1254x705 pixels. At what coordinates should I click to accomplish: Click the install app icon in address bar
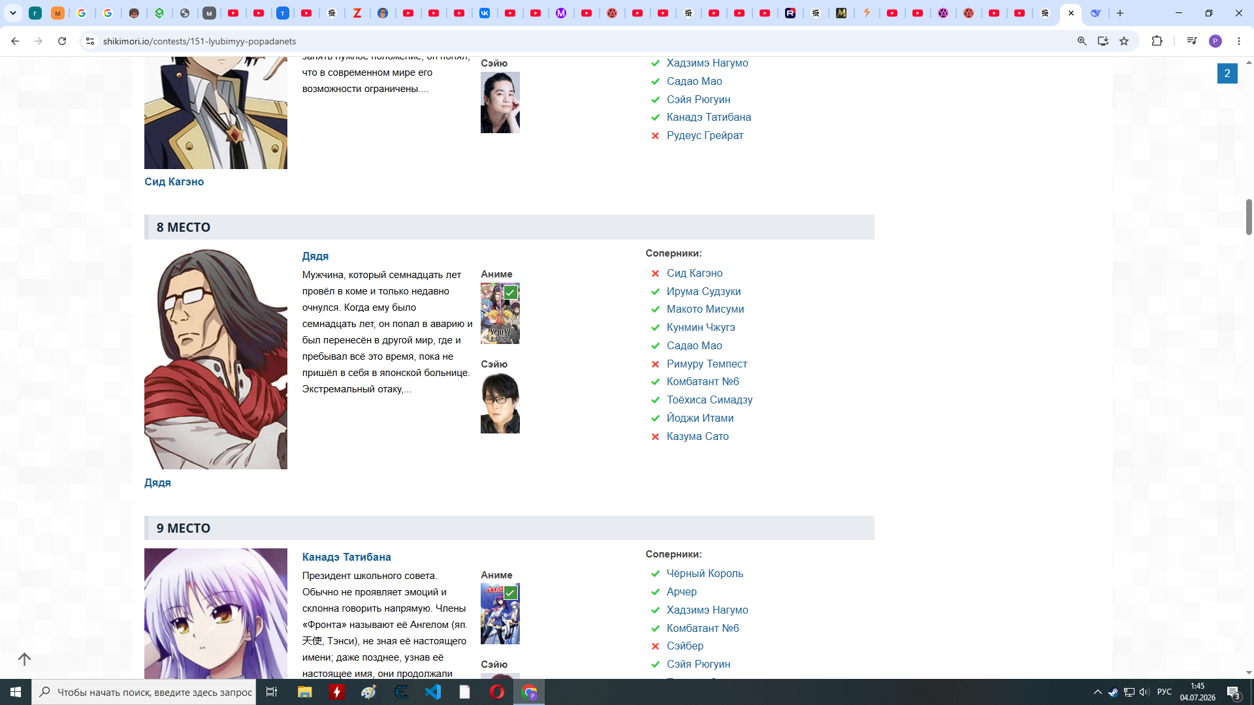coord(1103,41)
